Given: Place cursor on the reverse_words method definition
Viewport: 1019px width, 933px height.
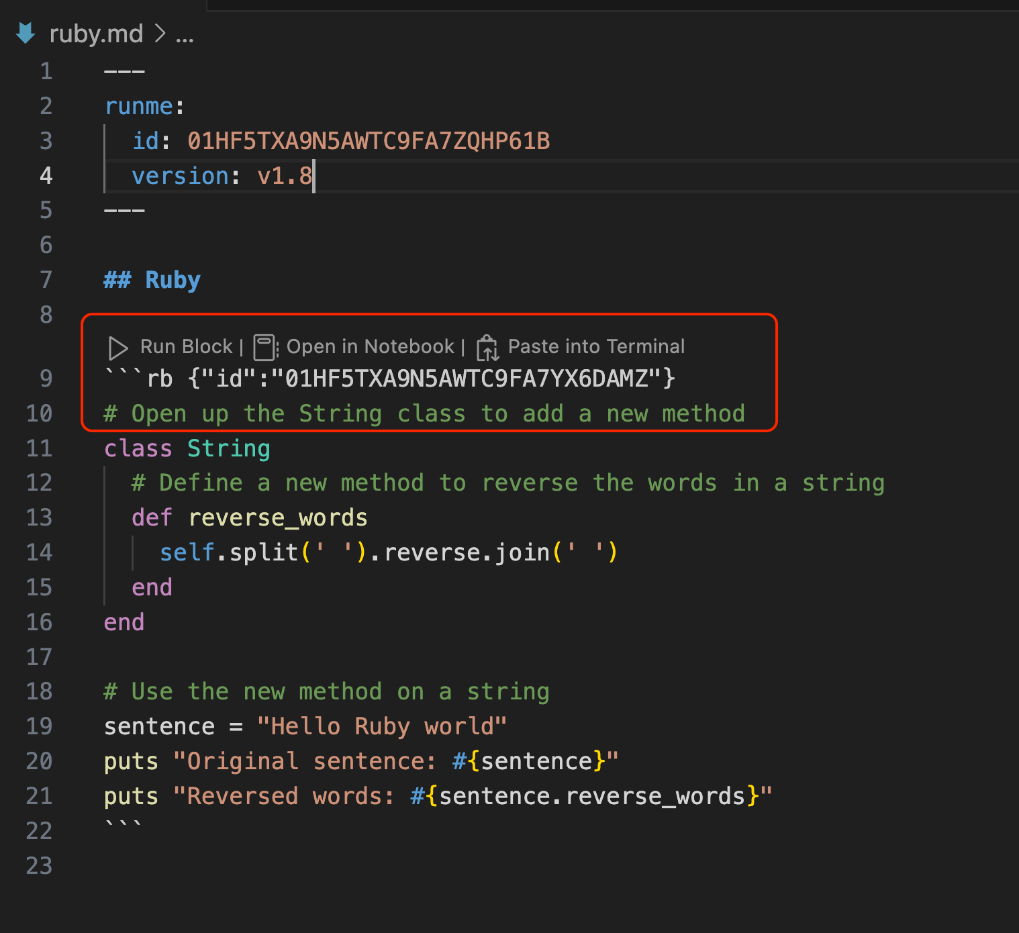Looking at the screenshot, I should point(278,518).
